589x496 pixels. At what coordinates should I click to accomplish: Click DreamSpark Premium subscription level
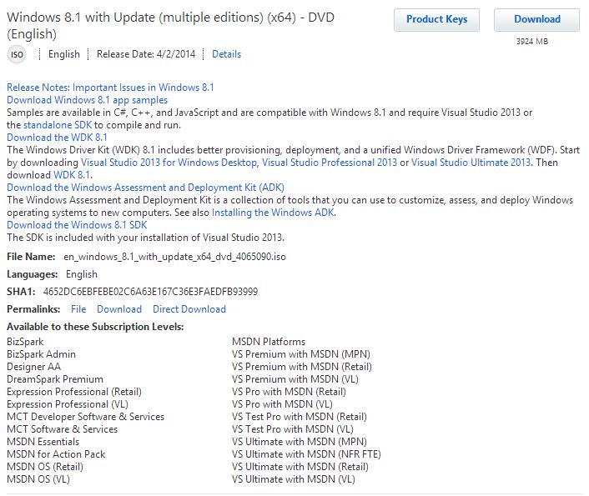(x=55, y=379)
